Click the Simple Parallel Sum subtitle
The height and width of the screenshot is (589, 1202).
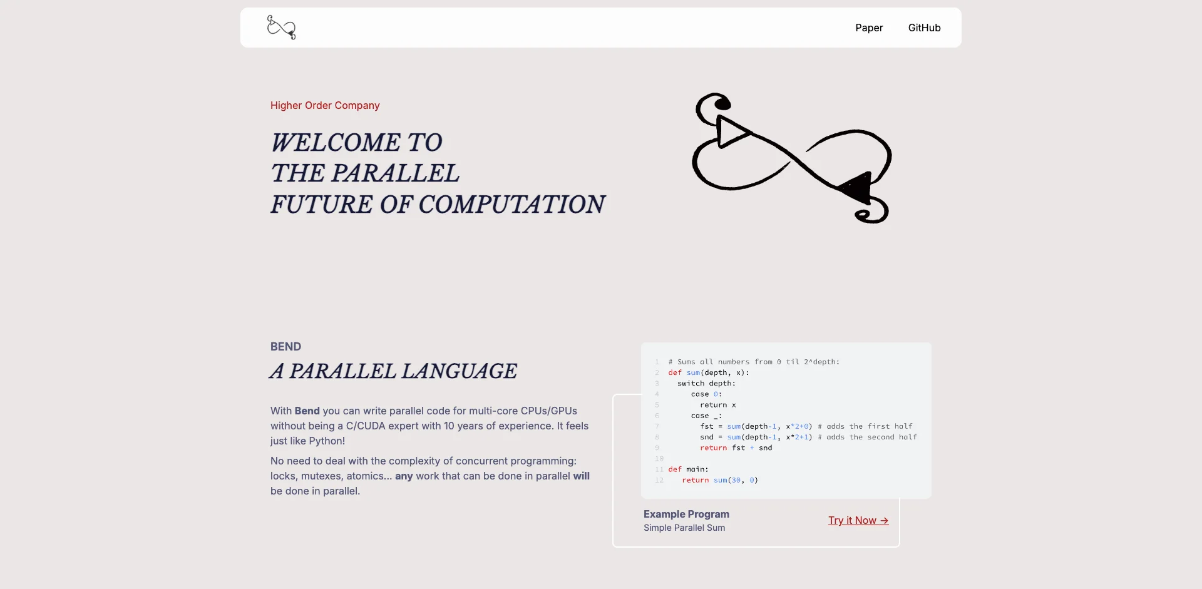[x=684, y=528]
